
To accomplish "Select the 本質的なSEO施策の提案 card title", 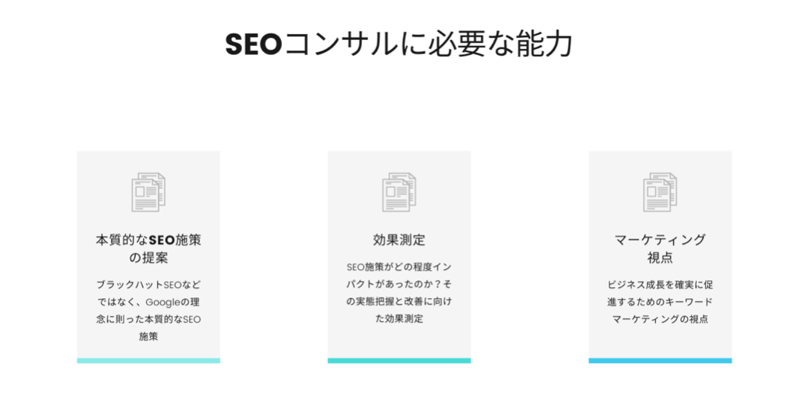I will 148,249.
